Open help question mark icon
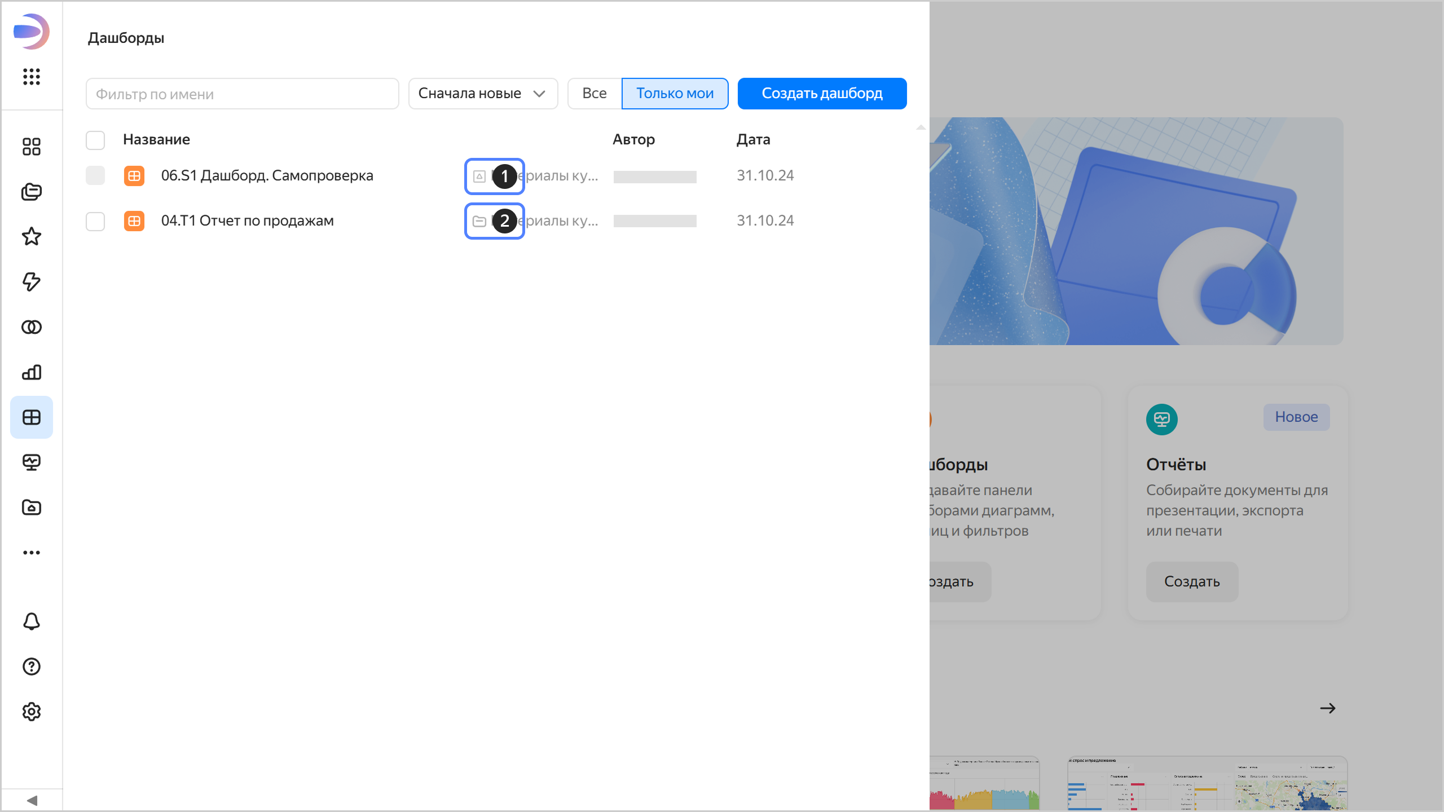The height and width of the screenshot is (812, 1444). (x=32, y=667)
